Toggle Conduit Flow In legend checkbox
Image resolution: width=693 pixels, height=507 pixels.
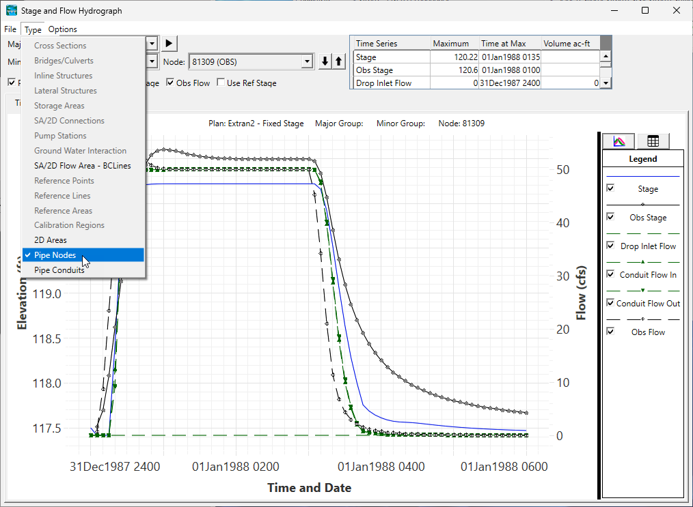[x=610, y=274]
